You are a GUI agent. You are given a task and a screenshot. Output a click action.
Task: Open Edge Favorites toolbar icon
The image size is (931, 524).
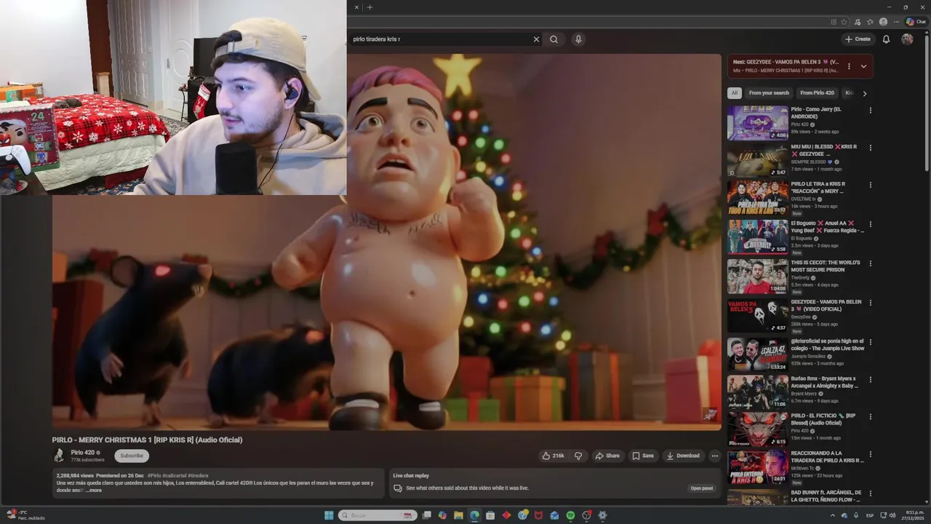(x=870, y=22)
